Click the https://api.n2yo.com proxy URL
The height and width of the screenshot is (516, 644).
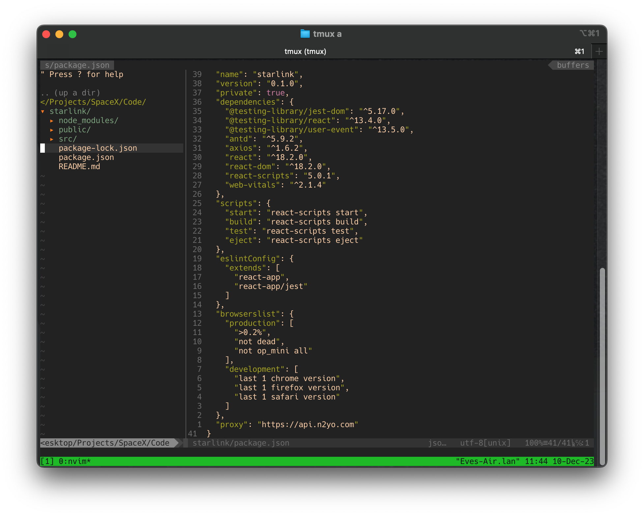[309, 425]
